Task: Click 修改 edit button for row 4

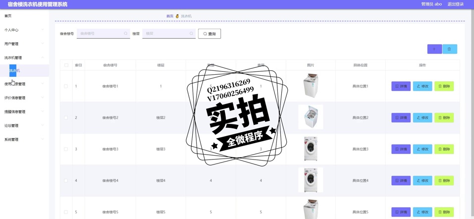Action: [422, 181]
